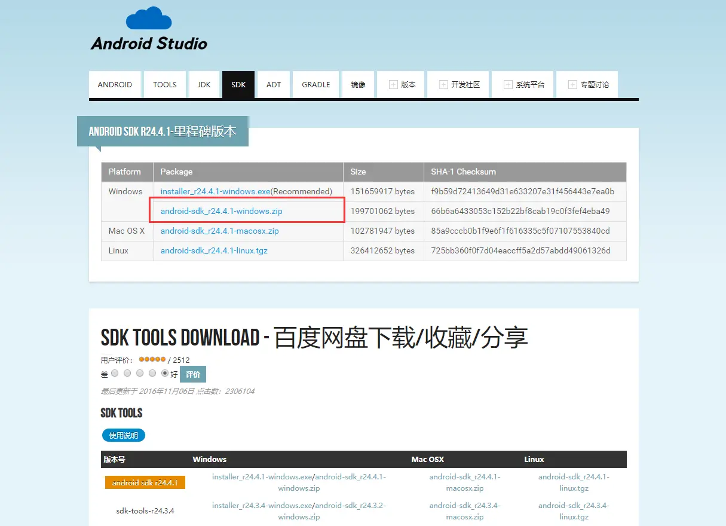
Task: Click the orange user rating stars
Action: coord(152,360)
